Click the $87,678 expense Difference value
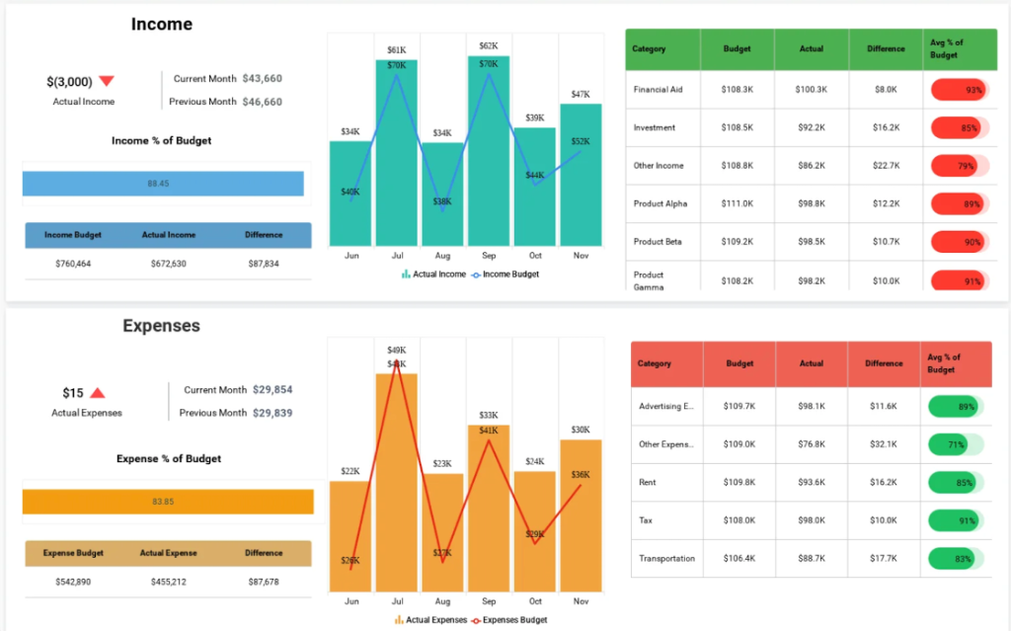The width and height of the screenshot is (1011, 631). pyautogui.click(x=264, y=582)
